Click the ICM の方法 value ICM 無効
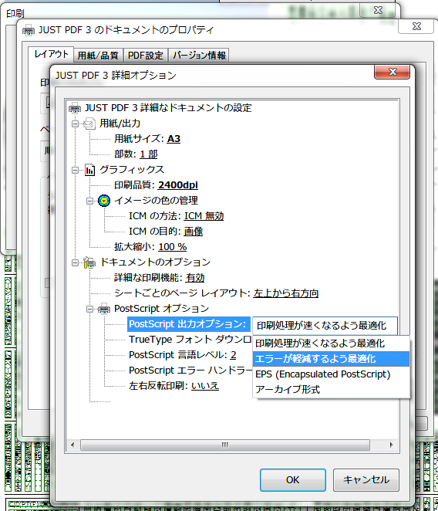438x511 pixels. (204, 216)
